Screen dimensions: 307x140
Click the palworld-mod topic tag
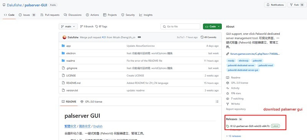266,65
